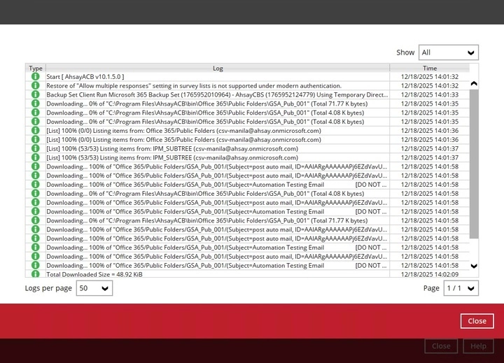Viewport: 504px width, 363px height.
Task: Click the "Logs per page" label
Action: tap(48, 288)
